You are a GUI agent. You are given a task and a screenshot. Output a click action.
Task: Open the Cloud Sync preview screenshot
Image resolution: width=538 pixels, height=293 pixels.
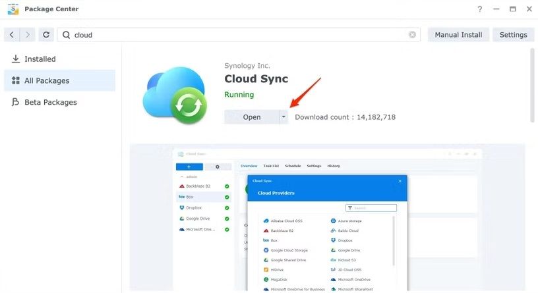(x=327, y=217)
